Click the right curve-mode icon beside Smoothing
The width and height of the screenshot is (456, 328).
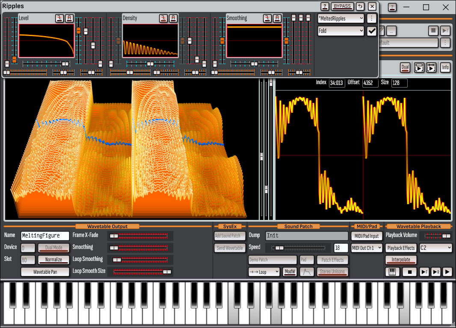coord(277,18)
